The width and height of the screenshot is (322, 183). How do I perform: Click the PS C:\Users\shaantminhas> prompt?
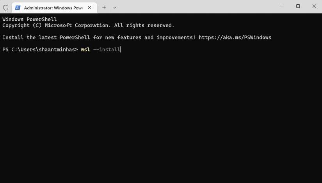(x=40, y=50)
